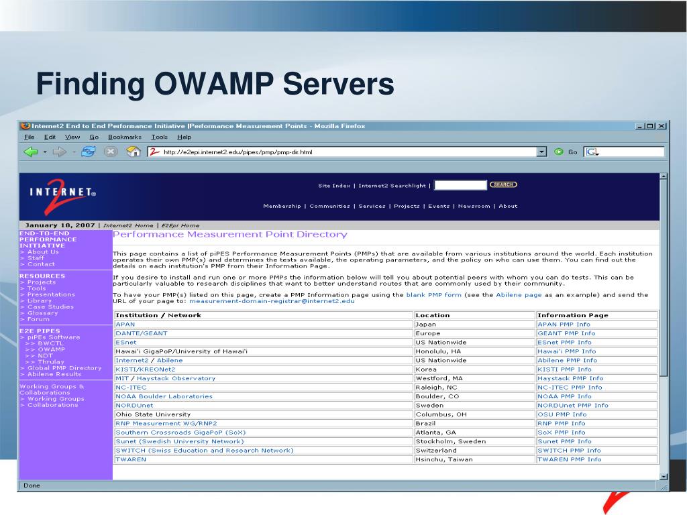Click the page scrollbar down arrow

tap(664, 477)
